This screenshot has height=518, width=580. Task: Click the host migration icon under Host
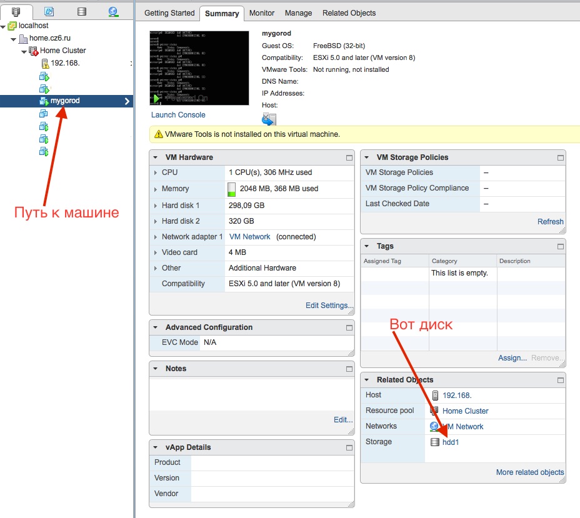tap(269, 119)
